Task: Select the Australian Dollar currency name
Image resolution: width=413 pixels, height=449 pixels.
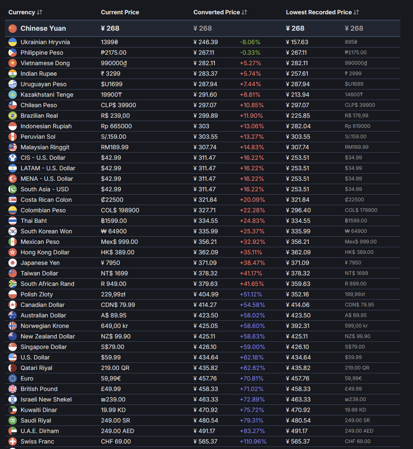Action: pyautogui.click(x=43, y=315)
